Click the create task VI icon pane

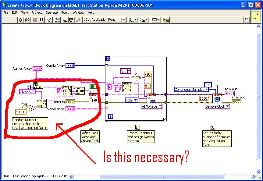pos(256,16)
